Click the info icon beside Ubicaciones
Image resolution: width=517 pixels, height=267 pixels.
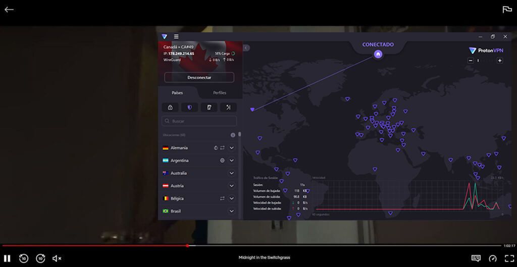point(233,135)
